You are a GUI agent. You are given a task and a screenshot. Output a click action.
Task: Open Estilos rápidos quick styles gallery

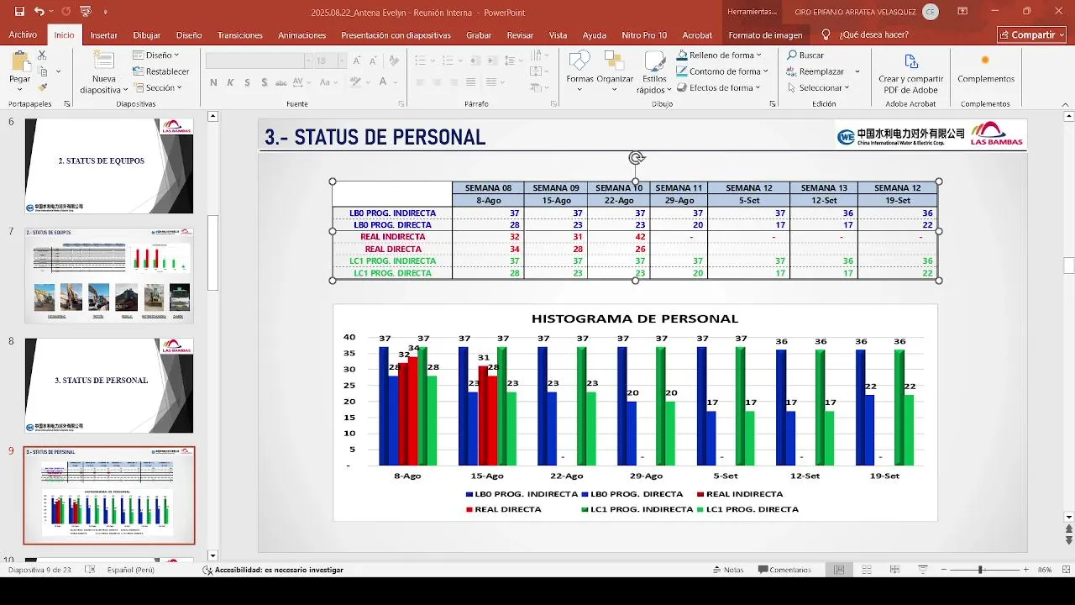pos(654,72)
